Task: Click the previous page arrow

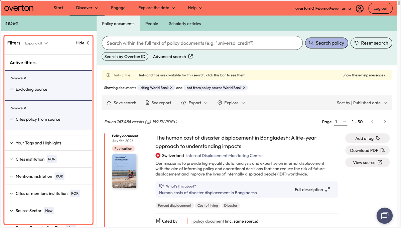Action: [x=372, y=122]
